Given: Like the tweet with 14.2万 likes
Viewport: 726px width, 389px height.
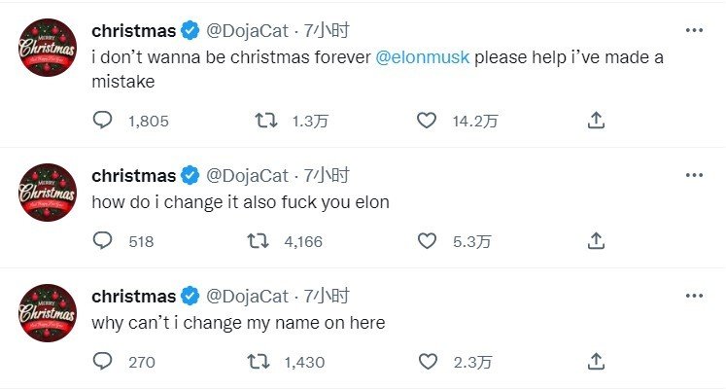Looking at the screenshot, I should (426, 121).
